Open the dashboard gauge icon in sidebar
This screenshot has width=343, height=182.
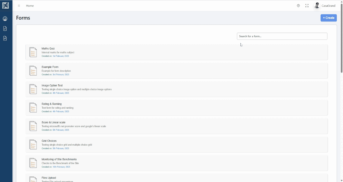(x=5, y=19)
